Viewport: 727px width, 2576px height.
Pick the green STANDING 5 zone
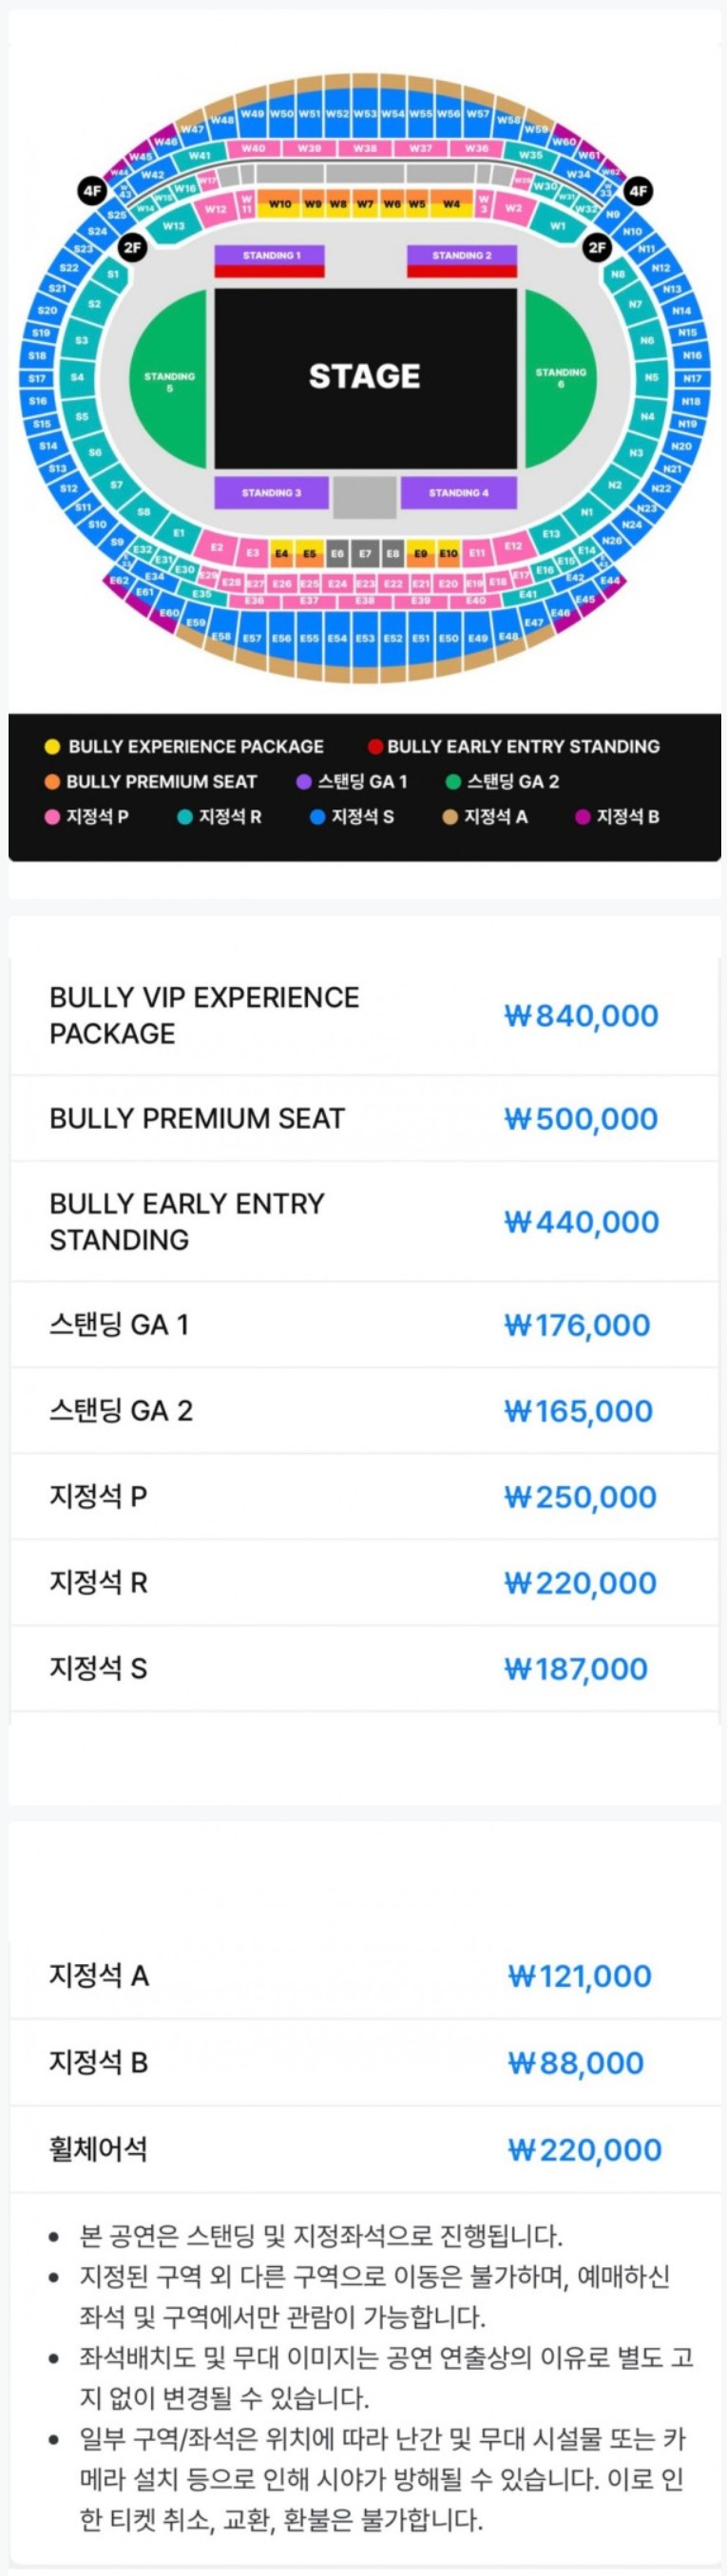[x=168, y=380]
